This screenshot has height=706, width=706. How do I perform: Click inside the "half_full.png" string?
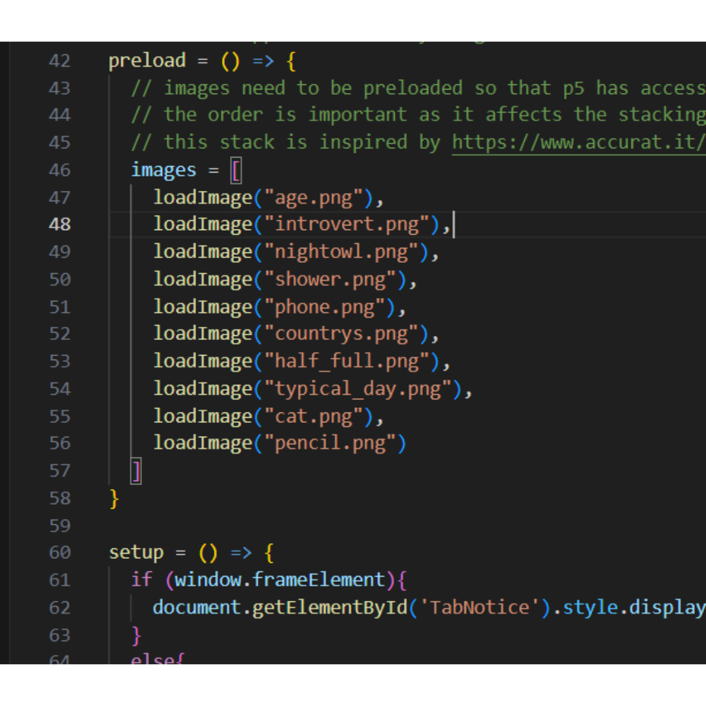[x=346, y=361]
